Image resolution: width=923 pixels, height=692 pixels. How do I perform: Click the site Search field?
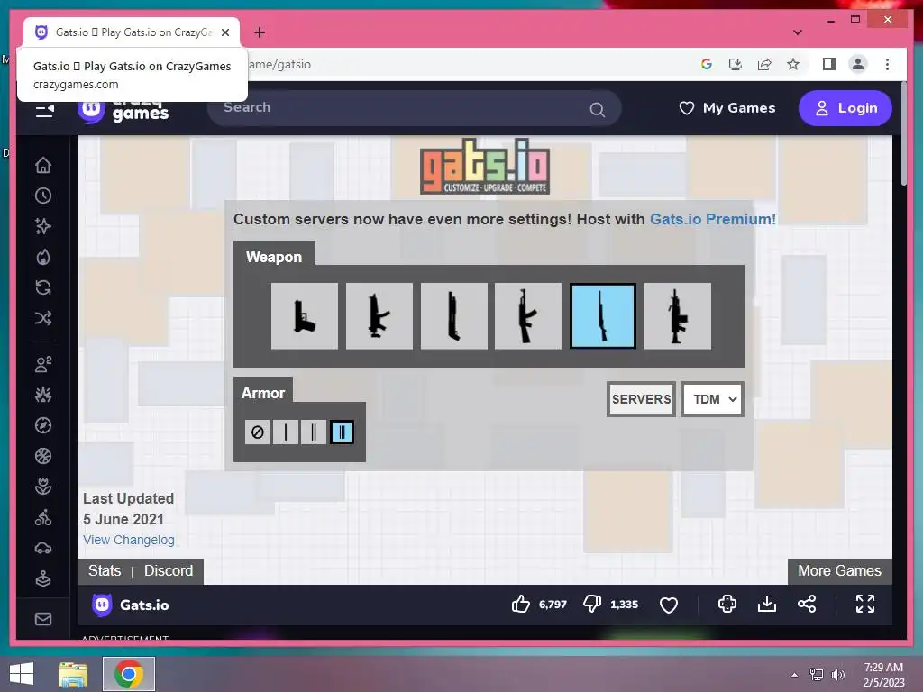(x=414, y=108)
